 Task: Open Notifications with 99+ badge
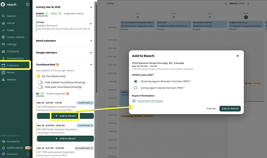click(15, 148)
